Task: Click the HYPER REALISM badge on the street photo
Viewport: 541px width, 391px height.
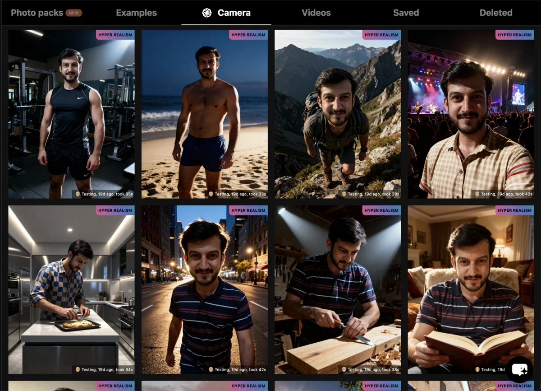Action: 248,210
